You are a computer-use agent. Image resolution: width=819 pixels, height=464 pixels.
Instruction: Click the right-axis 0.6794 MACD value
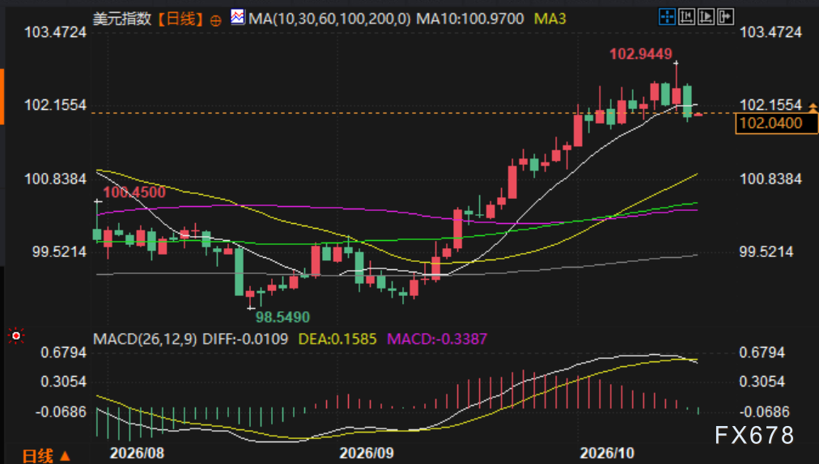click(762, 352)
